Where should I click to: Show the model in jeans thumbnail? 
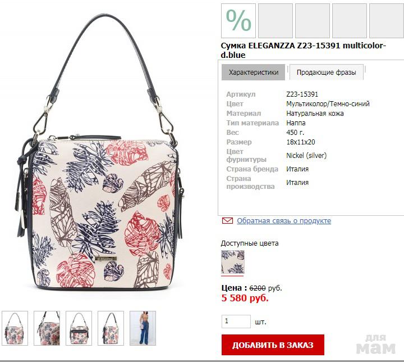(x=143, y=328)
